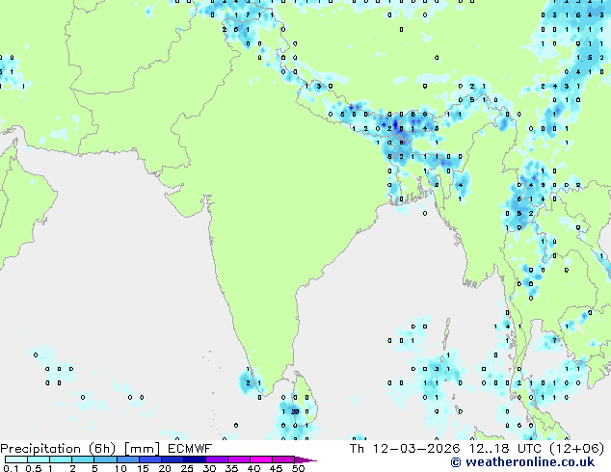The image size is (611, 472).
Task: Click the "7" rainfall value over Thailand
Action: [x=554, y=341]
